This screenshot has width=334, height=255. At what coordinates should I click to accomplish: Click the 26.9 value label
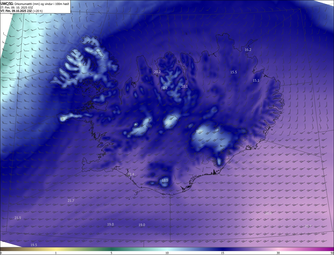coord(268,213)
